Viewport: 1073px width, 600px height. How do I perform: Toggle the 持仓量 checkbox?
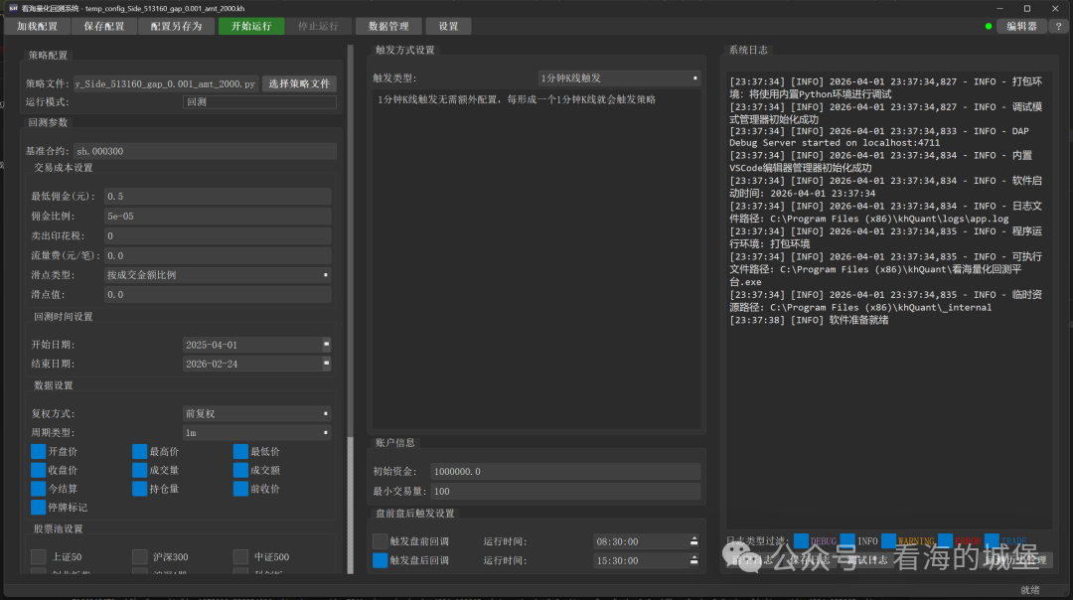tap(140, 489)
